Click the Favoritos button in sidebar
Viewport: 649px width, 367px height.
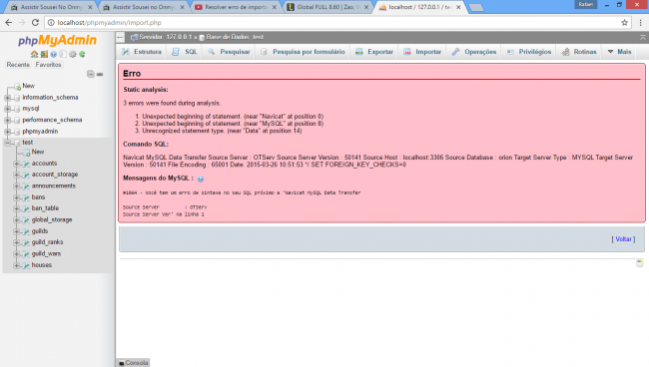49,65
